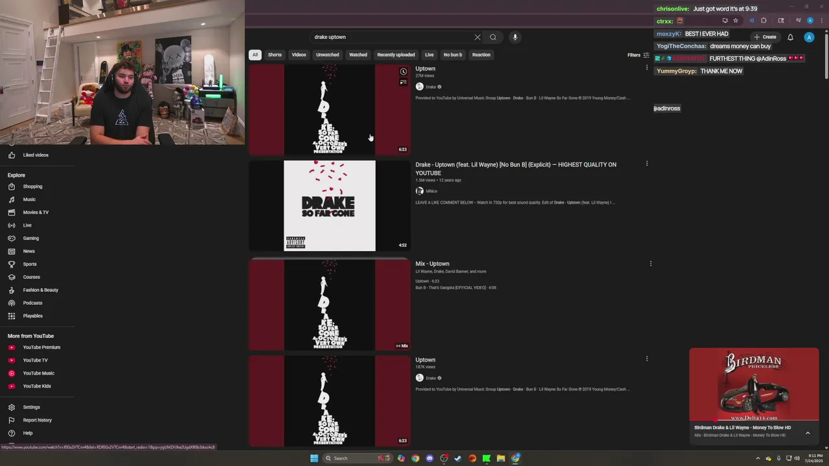The height and width of the screenshot is (466, 829).
Task: Click the Birdman Priceless miniplayer thumbnail
Action: click(x=754, y=384)
